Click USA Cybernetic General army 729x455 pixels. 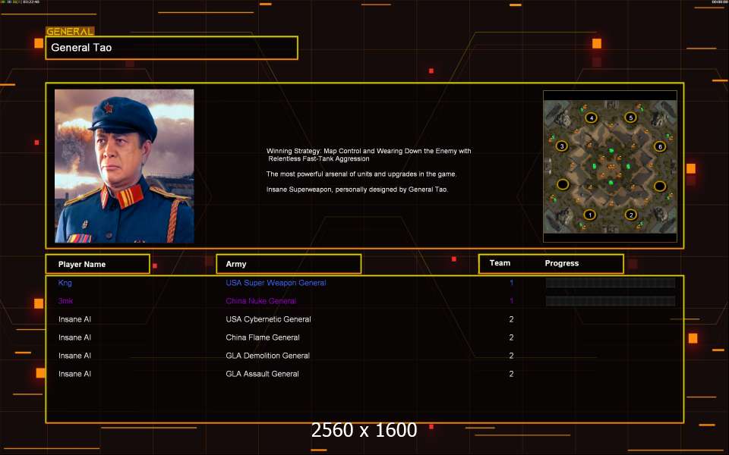pos(268,319)
